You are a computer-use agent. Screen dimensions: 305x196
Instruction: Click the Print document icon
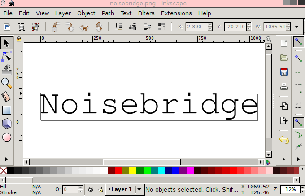tap(283, 86)
